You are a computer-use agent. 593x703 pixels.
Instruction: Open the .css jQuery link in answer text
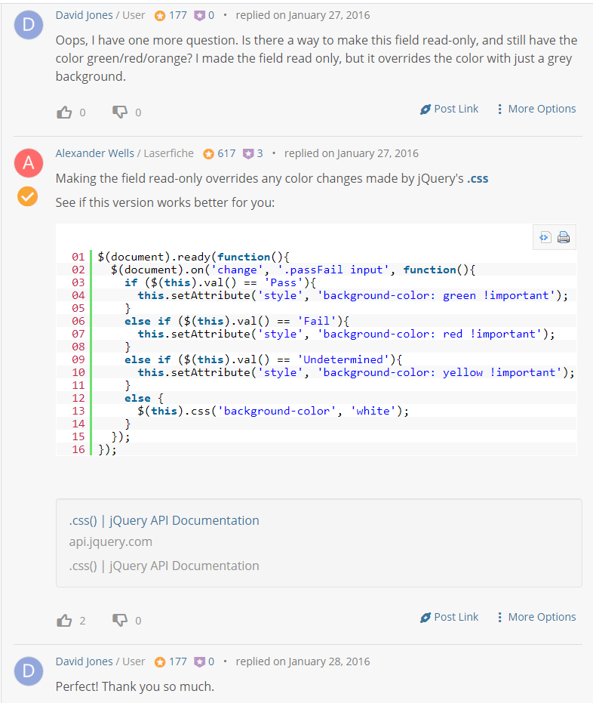[478, 178]
